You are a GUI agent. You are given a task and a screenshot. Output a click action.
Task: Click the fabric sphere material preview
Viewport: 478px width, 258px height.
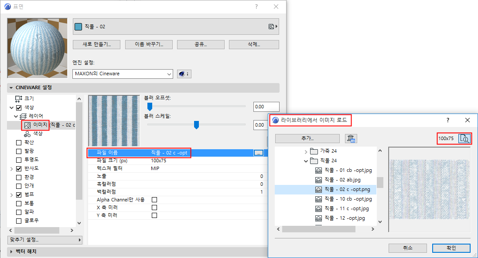[37, 48]
